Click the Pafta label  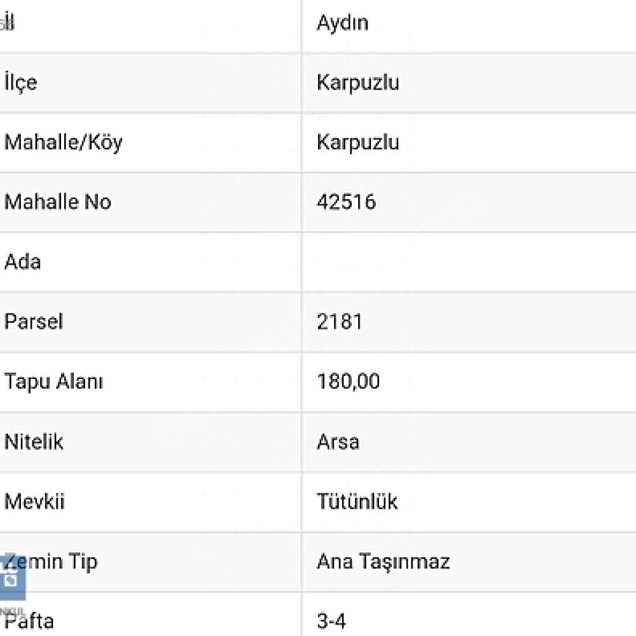[x=29, y=621]
